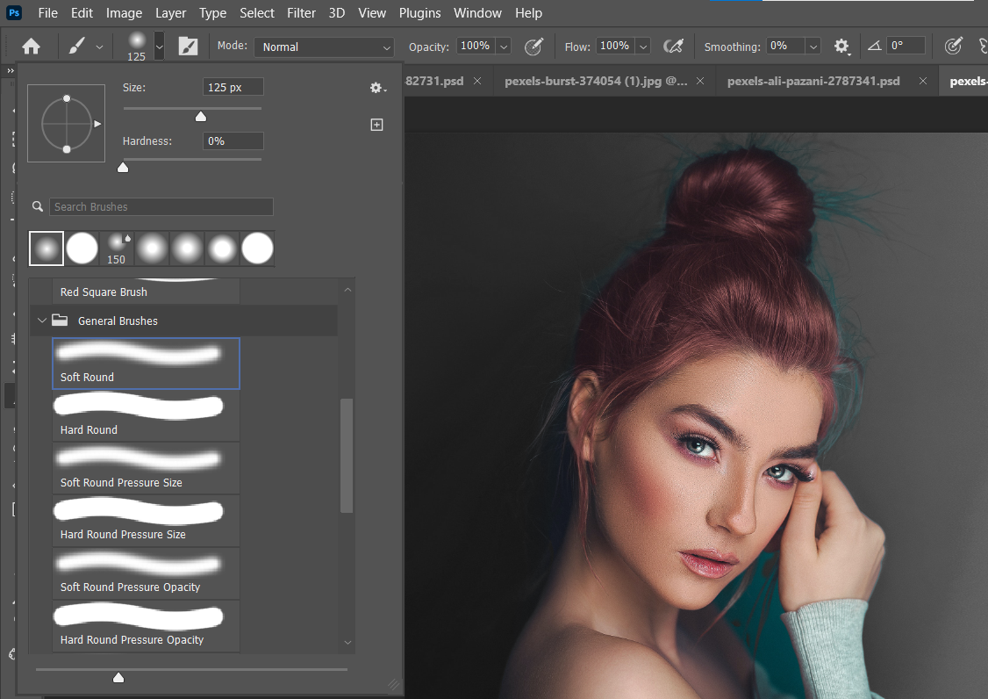Open brush panel settings gear menu

pyautogui.click(x=377, y=88)
